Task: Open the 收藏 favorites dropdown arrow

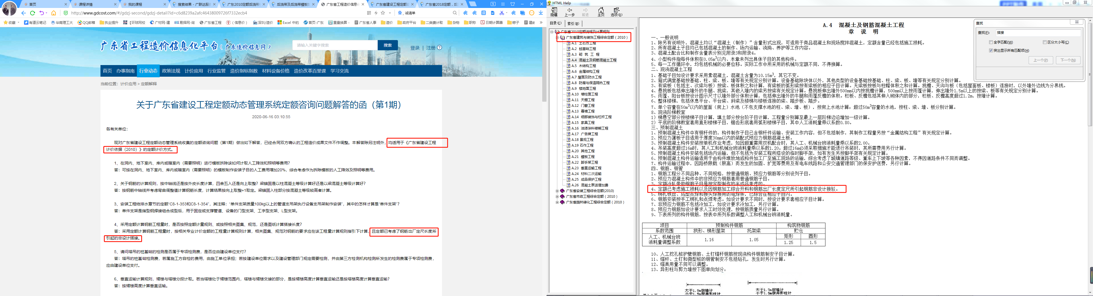Action: [x=18, y=22]
